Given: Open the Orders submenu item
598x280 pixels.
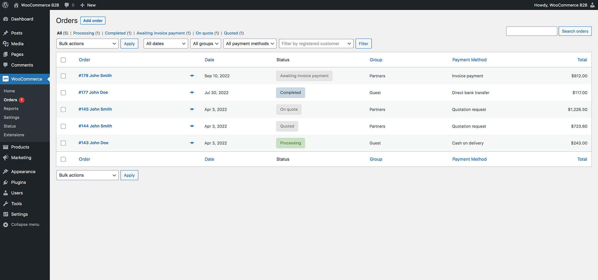Looking at the screenshot, I should (10, 100).
